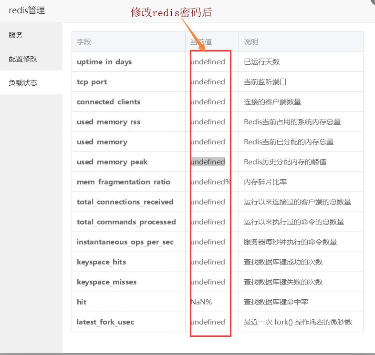
Task: Click the undefined value for uptime_in_days
Action: tap(208, 62)
